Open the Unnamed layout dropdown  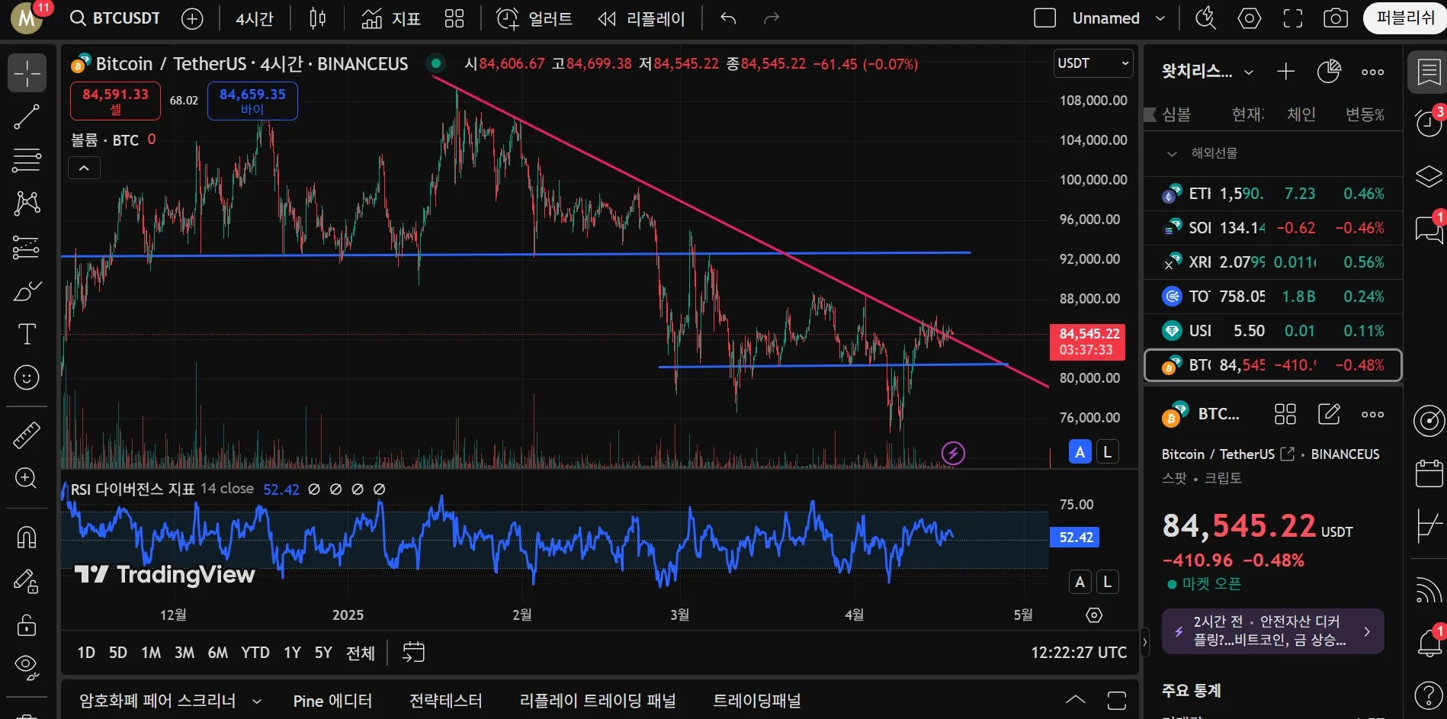point(1160,18)
